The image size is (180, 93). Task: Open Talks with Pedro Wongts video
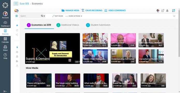tap(151, 40)
